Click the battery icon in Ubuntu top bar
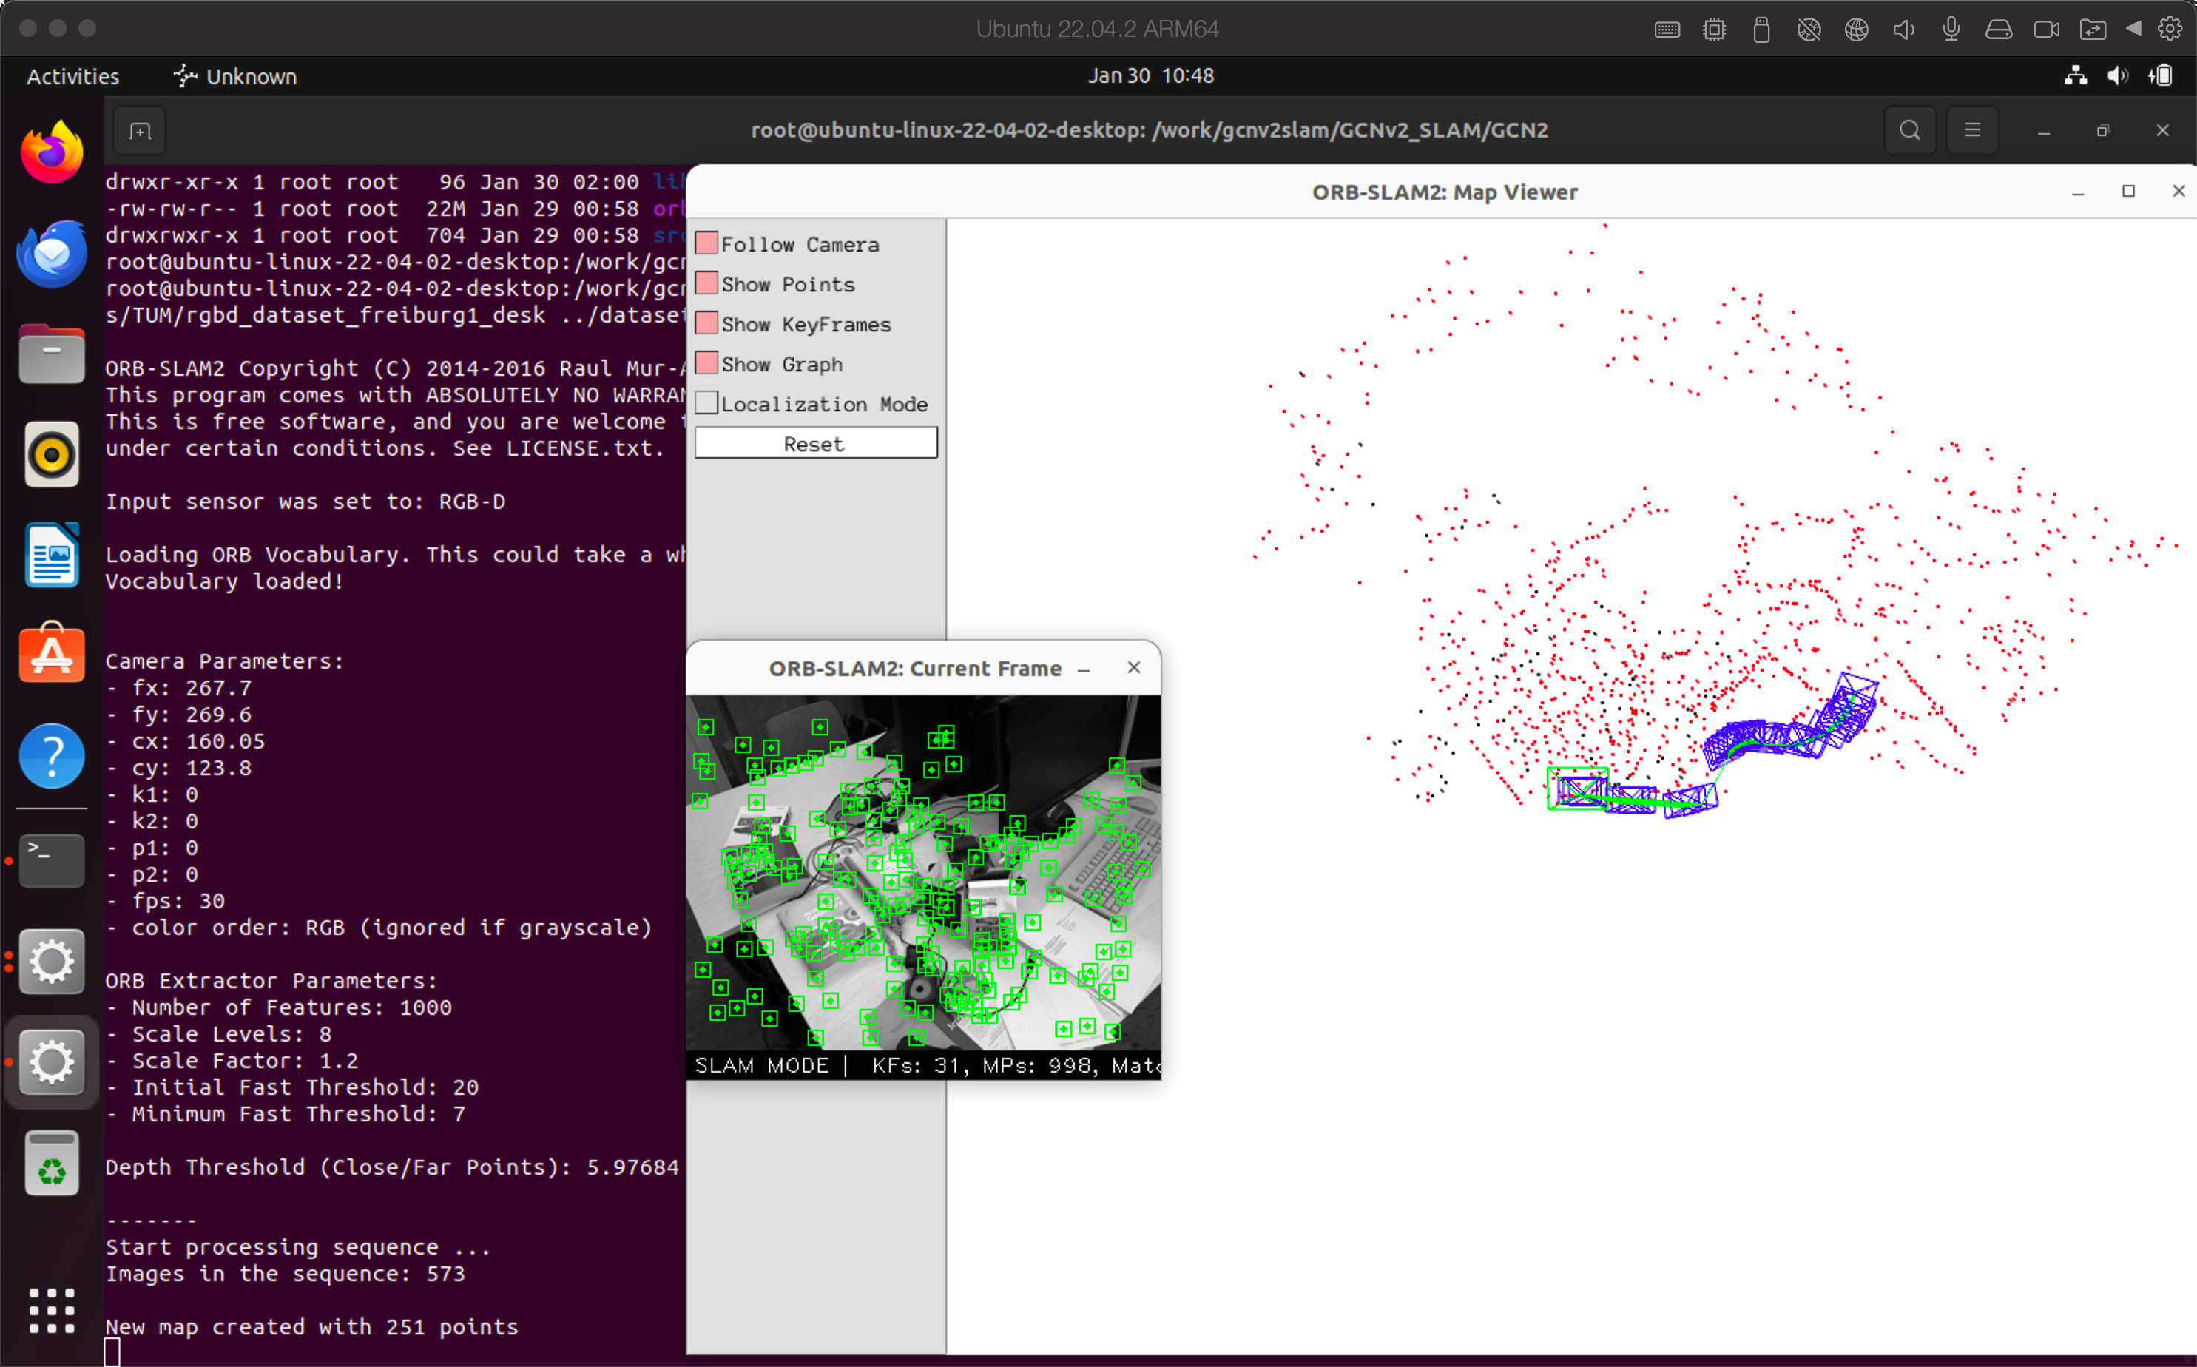2197x1367 pixels. pyautogui.click(x=2161, y=76)
